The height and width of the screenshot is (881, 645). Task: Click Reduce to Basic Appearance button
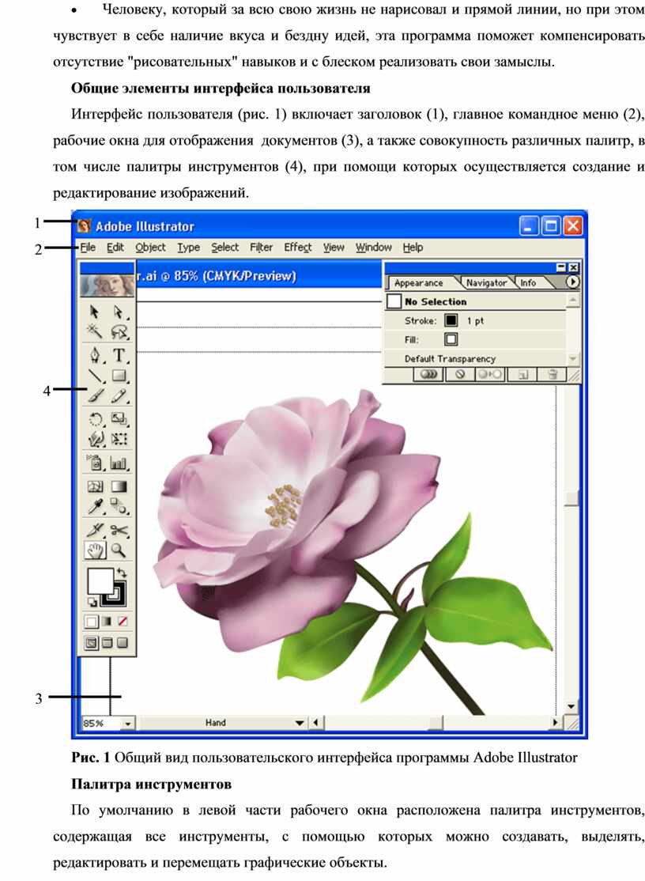tap(490, 375)
